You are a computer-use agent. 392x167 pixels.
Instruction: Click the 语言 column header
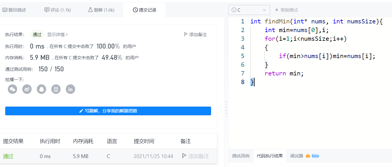pyautogui.click(x=112, y=141)
